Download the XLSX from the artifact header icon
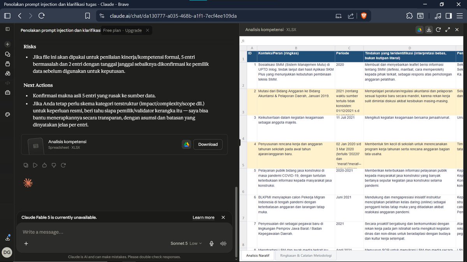This screenshot has height=262, width=467. coord(429,29)
